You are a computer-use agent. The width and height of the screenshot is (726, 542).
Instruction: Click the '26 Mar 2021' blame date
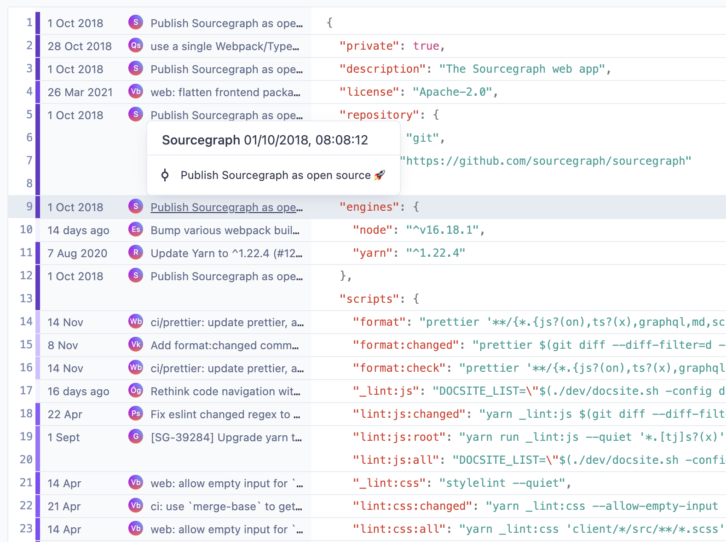80,92
